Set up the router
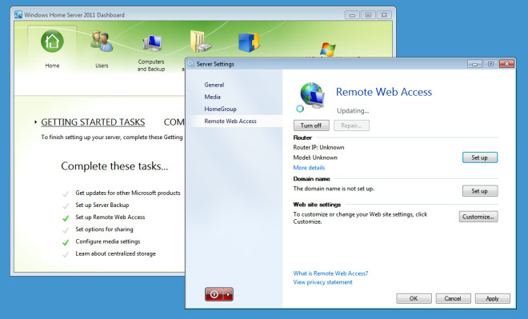 click(480, 158)
